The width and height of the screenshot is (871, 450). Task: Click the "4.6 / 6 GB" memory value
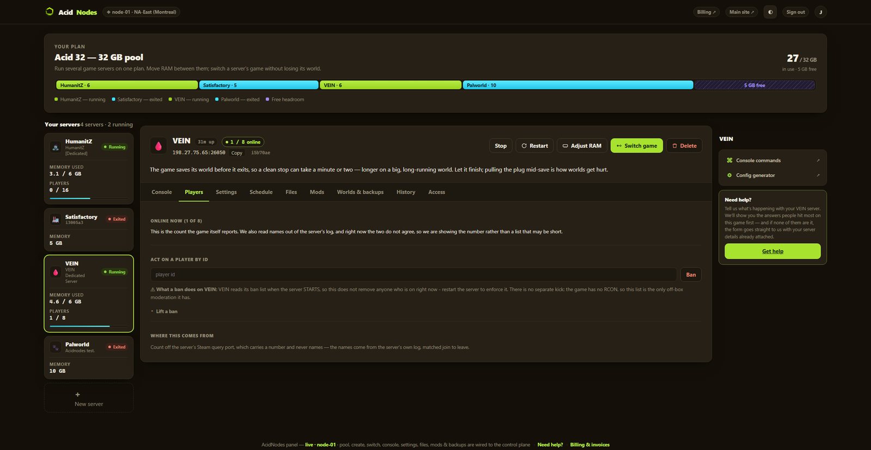pos(65,301)
